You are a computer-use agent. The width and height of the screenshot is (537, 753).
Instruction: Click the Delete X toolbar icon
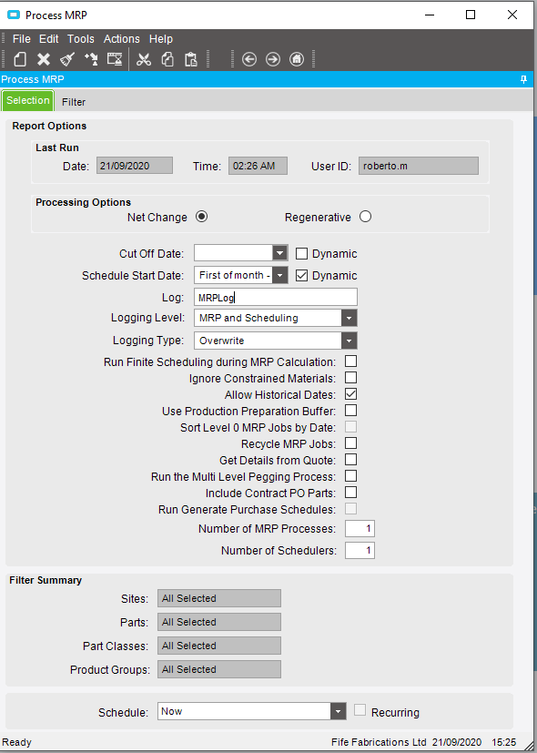(44, 59)
